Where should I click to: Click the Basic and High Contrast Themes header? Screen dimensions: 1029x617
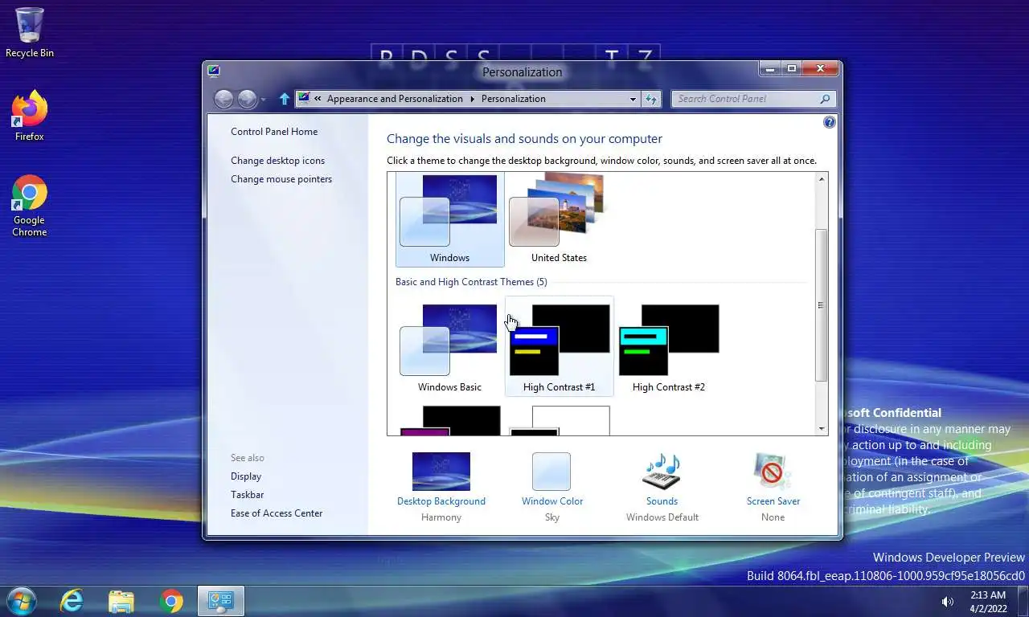471,282
